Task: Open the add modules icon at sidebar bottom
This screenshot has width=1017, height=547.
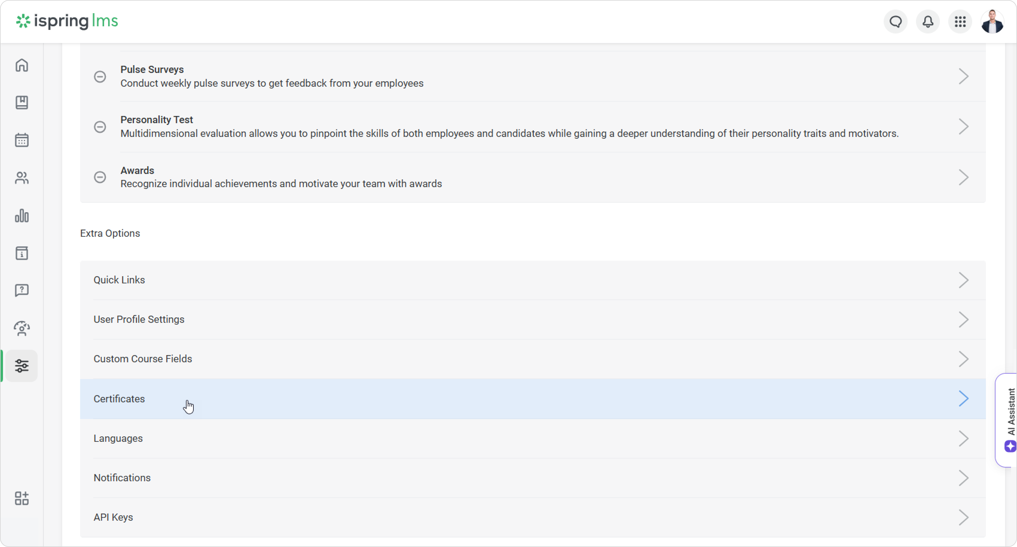Action: (22, 499)
